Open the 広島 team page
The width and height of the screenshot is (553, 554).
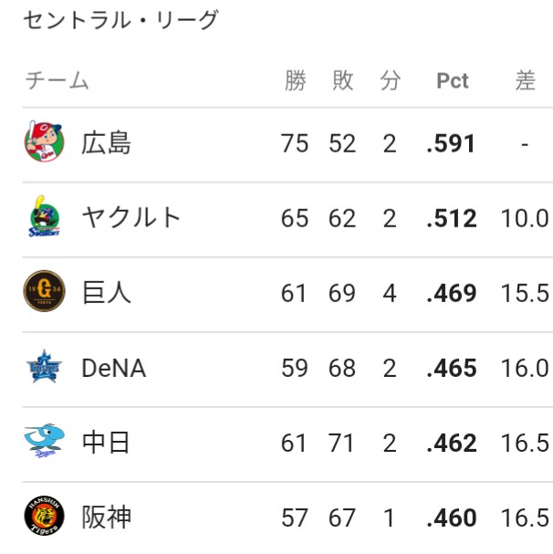coord(106,143)
